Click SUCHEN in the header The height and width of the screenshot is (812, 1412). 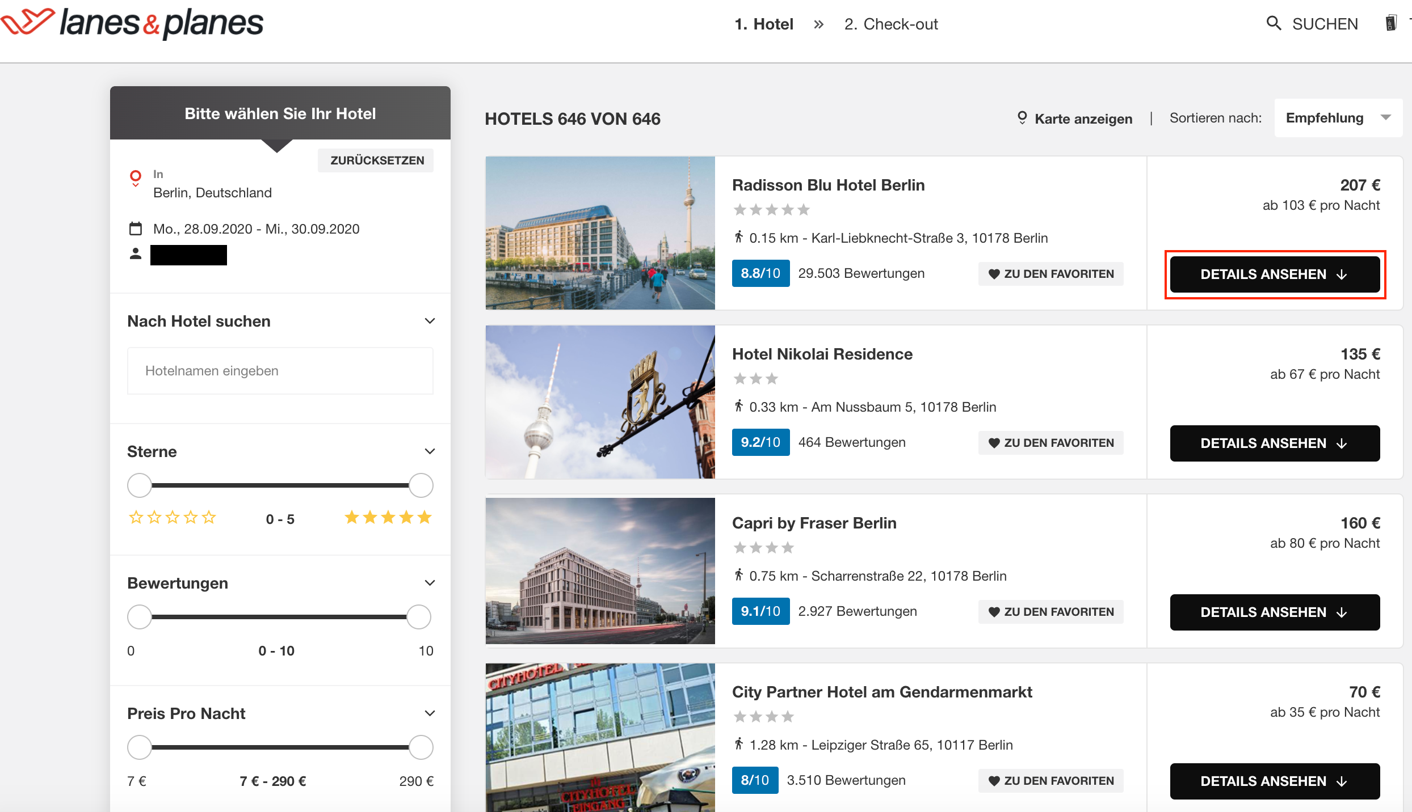pos(1325,24)
